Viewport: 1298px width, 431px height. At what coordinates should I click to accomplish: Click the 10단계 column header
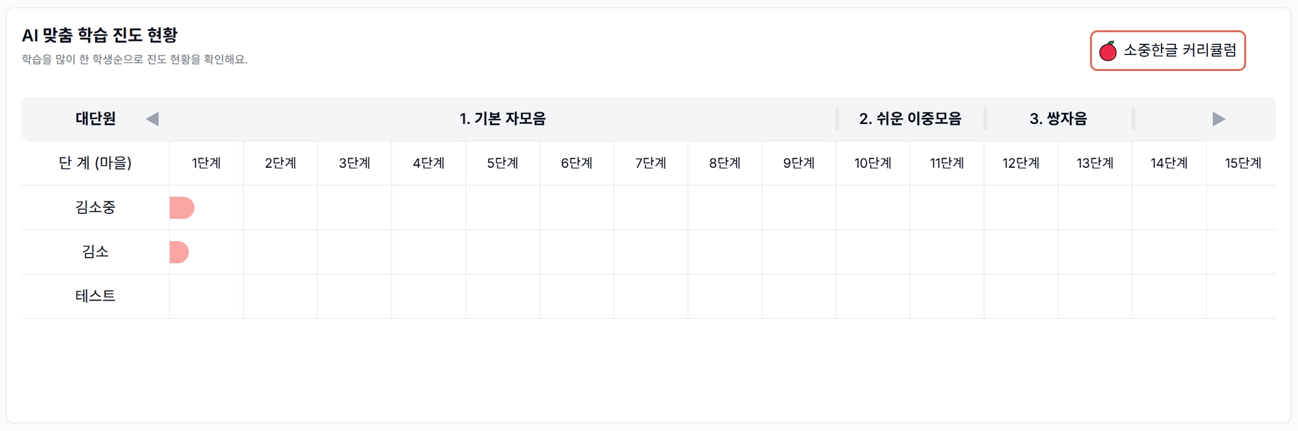click(873, 163)
